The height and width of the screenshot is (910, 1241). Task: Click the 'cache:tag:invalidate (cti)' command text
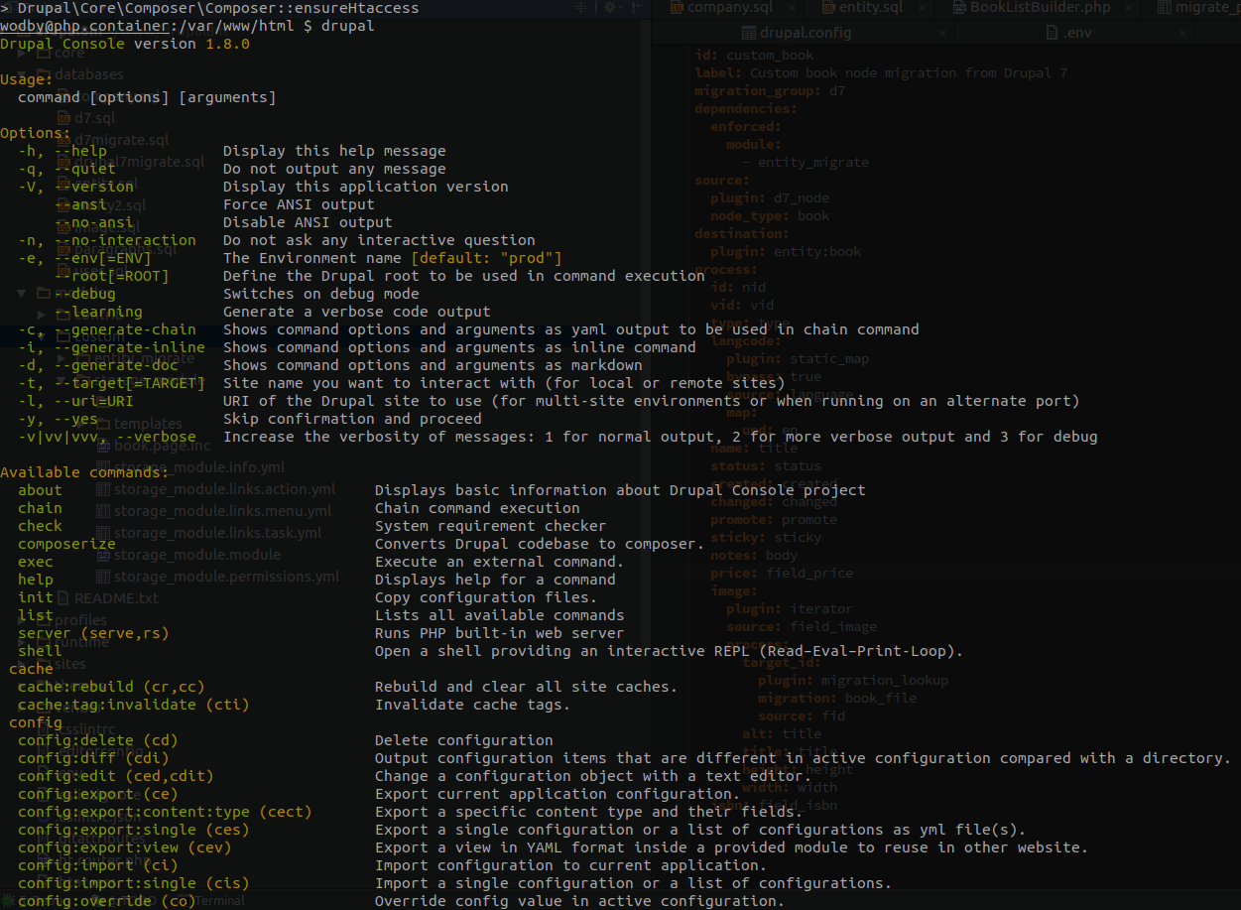pyautogui.click(x=134, y=705)
